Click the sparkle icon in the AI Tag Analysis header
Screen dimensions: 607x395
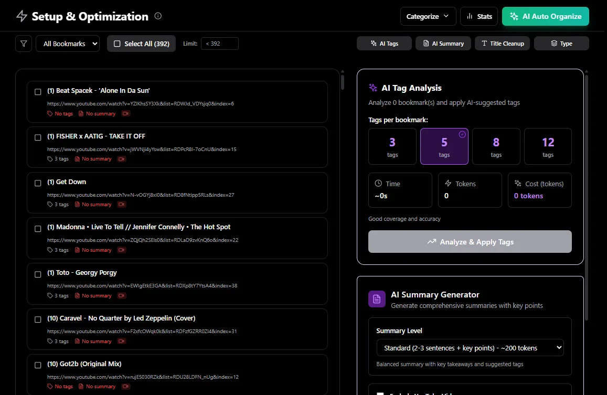(x=373, y=88)
